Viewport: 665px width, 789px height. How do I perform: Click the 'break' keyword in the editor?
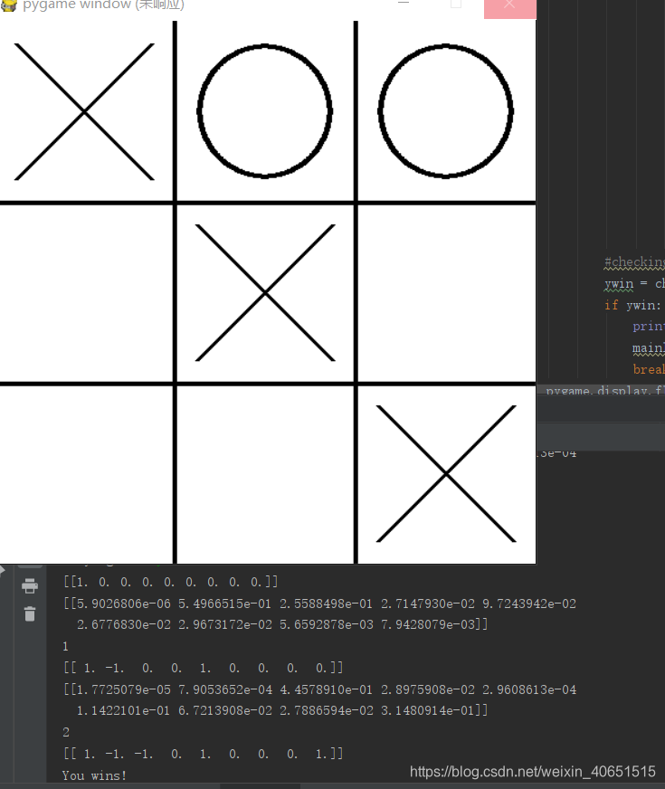click(649, 369)
